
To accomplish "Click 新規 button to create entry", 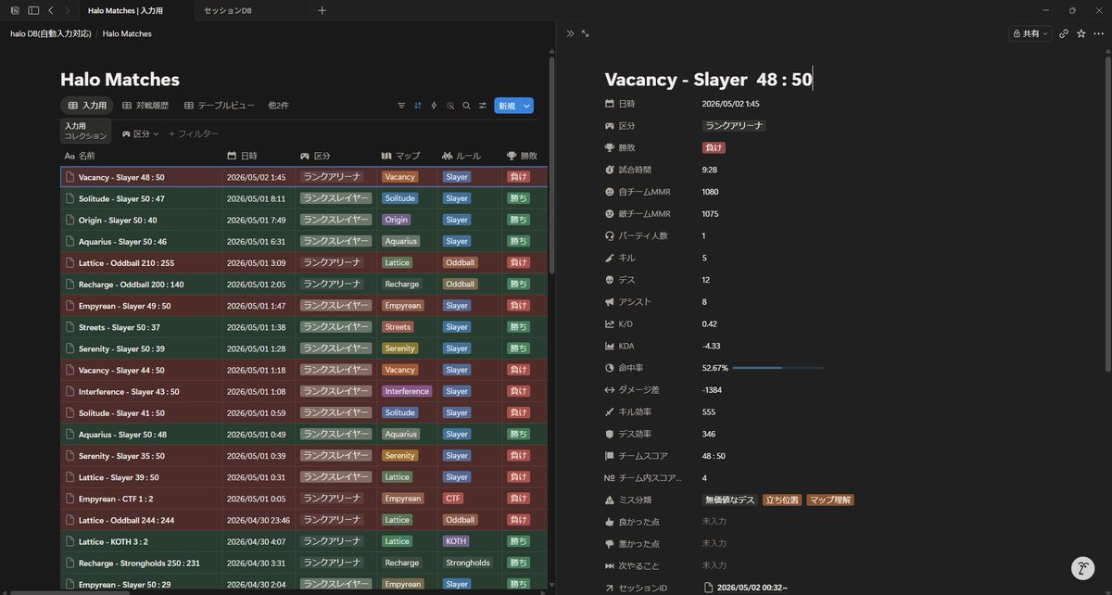I will click(x=507, y=106).
